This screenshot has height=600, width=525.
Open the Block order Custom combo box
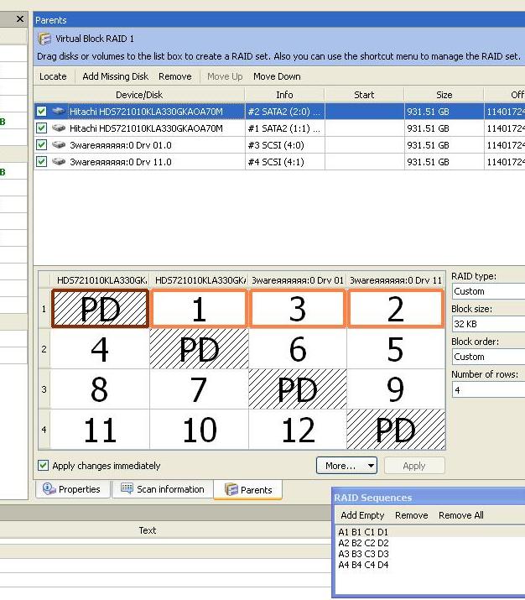tap(488, 357)
